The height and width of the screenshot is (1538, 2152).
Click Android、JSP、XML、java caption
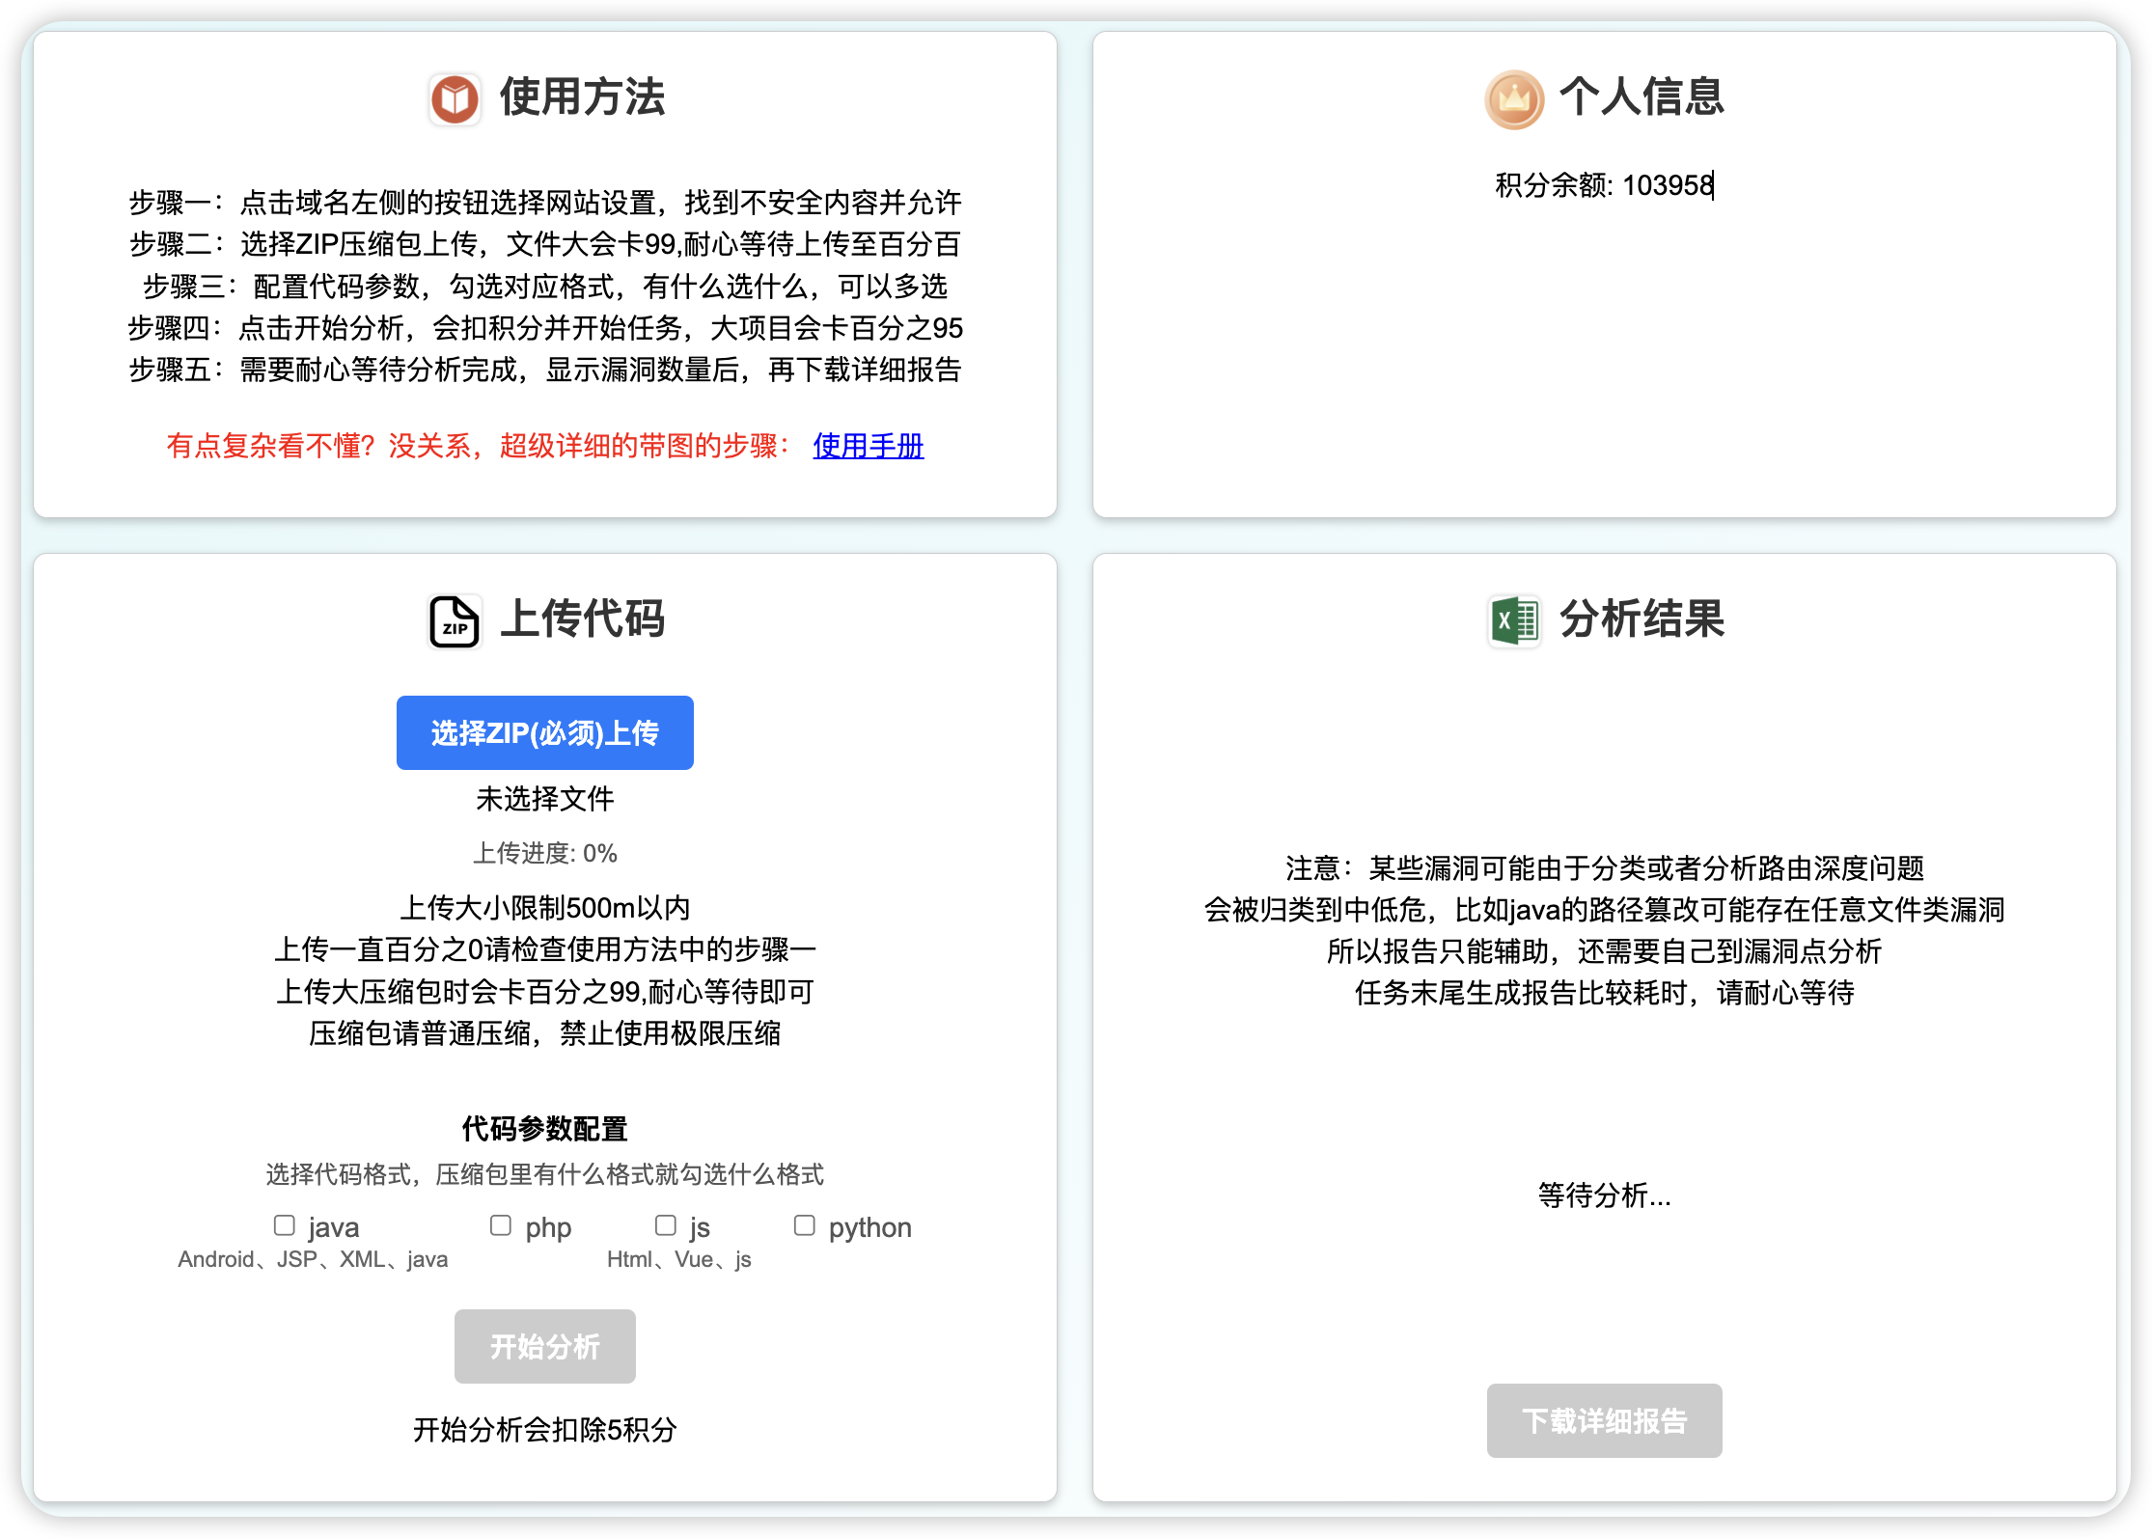coord(313,1259)
